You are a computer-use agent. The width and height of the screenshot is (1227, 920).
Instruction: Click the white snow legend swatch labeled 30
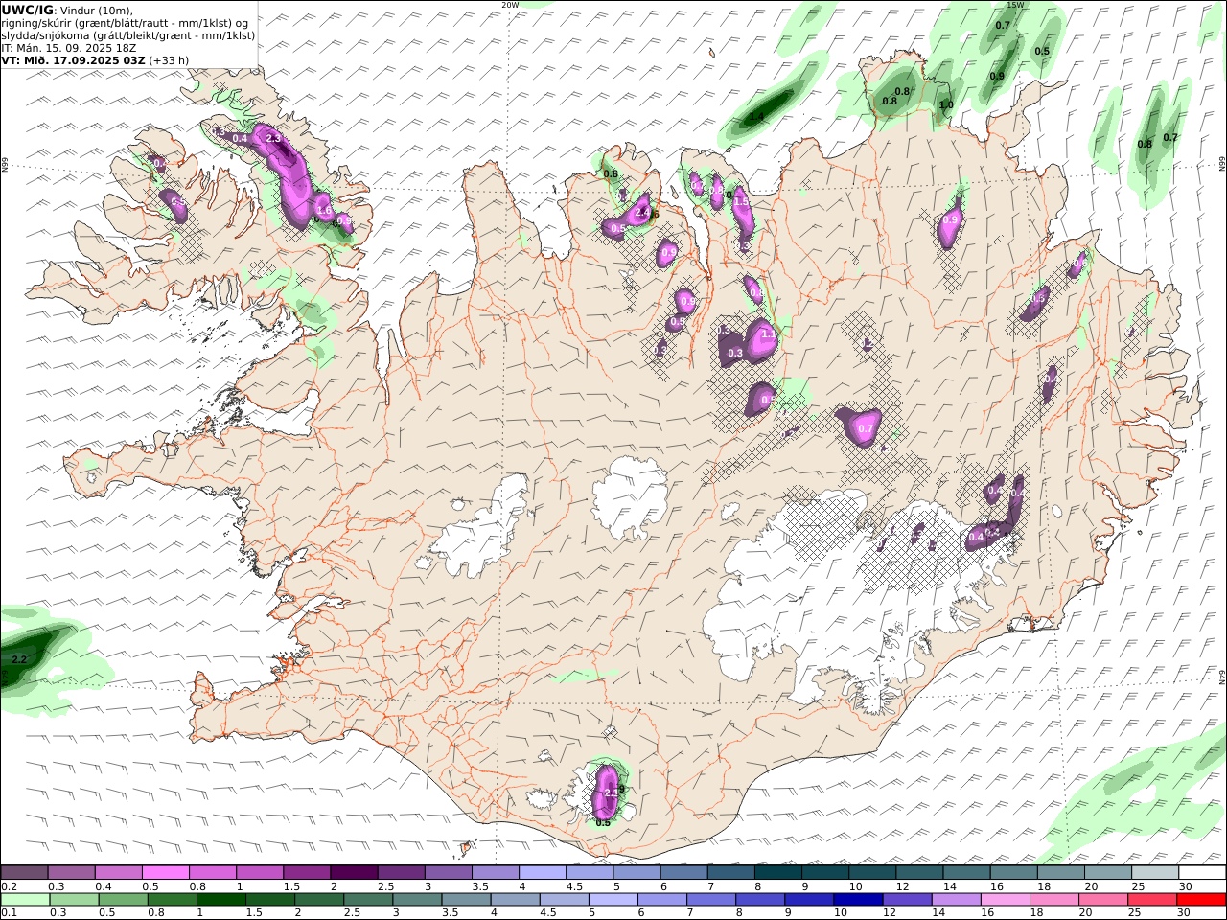point(1202,873)
